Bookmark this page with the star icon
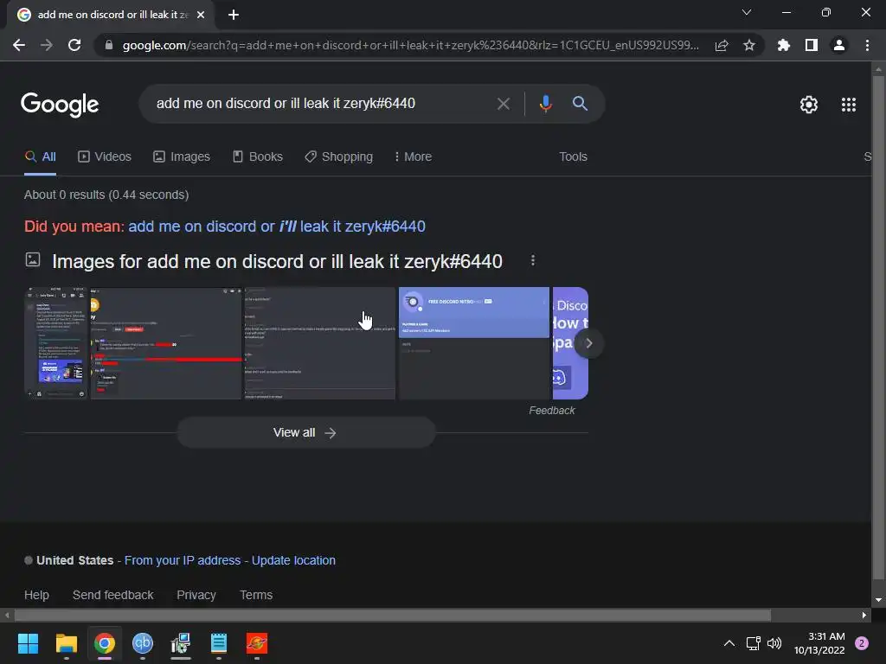Image resolution: width=886 pixels, height=664 pixels. (x=749, y=45)
